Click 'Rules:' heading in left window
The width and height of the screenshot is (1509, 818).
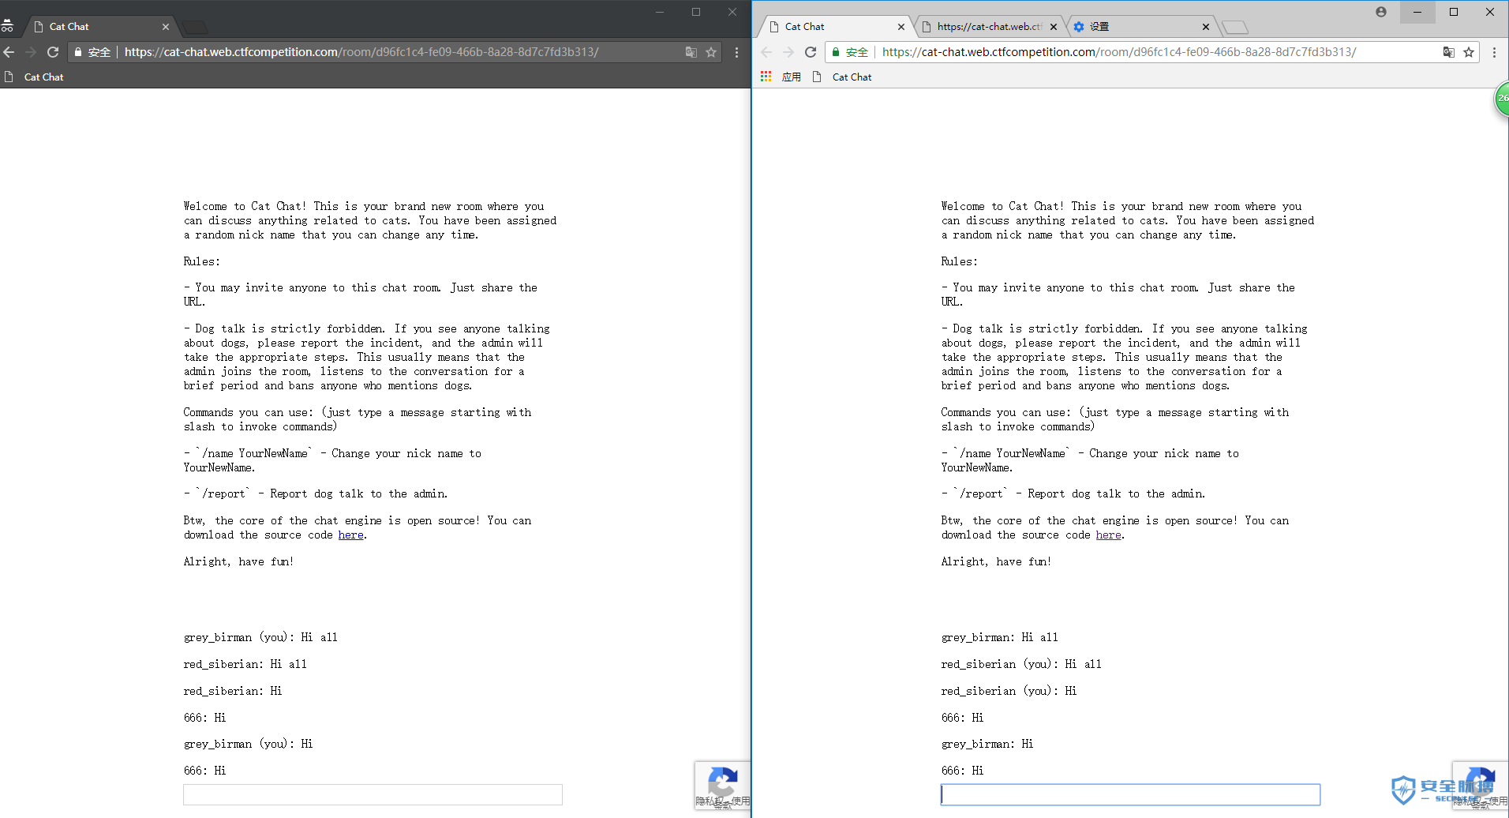pos(202,262)
